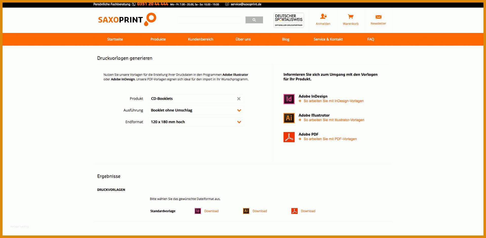The width and height of the screenshot is (486, 238).
Task: Download the InDesign Standardvorlage
Action: tap(211, 211)
